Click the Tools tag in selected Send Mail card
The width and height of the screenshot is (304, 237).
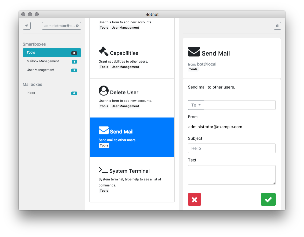point(104,145)
